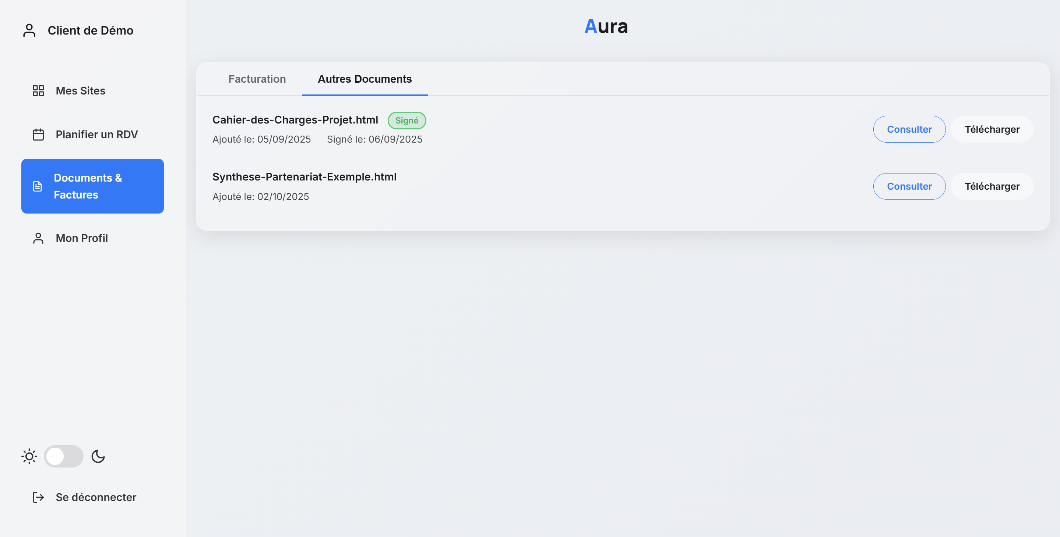Consult the Synthese-Partenariat-Exemple.html document
This screenshot has height=537, width=1060.
point(909,186)
